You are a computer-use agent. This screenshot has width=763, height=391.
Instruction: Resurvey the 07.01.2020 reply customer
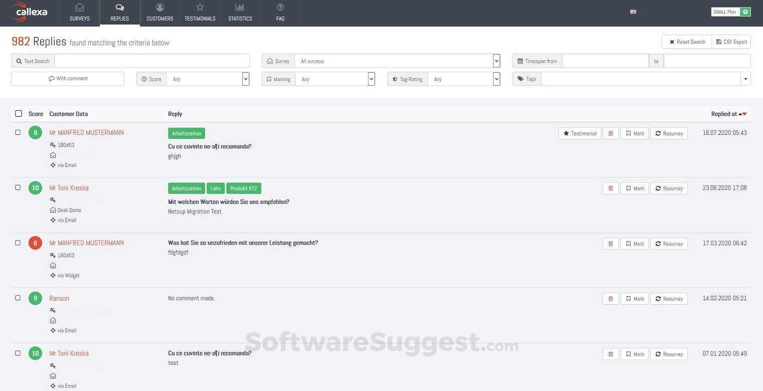669,354
